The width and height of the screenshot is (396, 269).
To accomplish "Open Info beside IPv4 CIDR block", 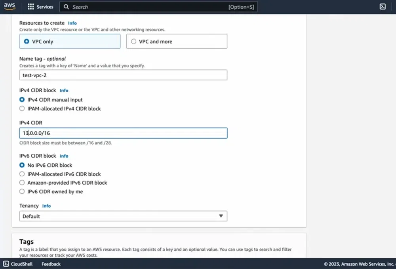I will pos(64,90).
